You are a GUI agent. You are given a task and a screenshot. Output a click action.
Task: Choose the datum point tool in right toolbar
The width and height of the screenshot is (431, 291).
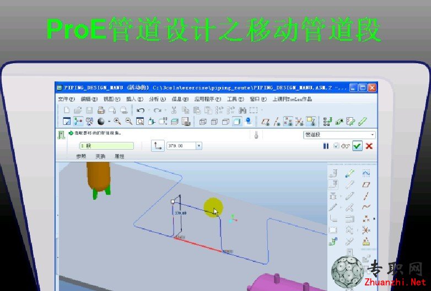(366, 219)
